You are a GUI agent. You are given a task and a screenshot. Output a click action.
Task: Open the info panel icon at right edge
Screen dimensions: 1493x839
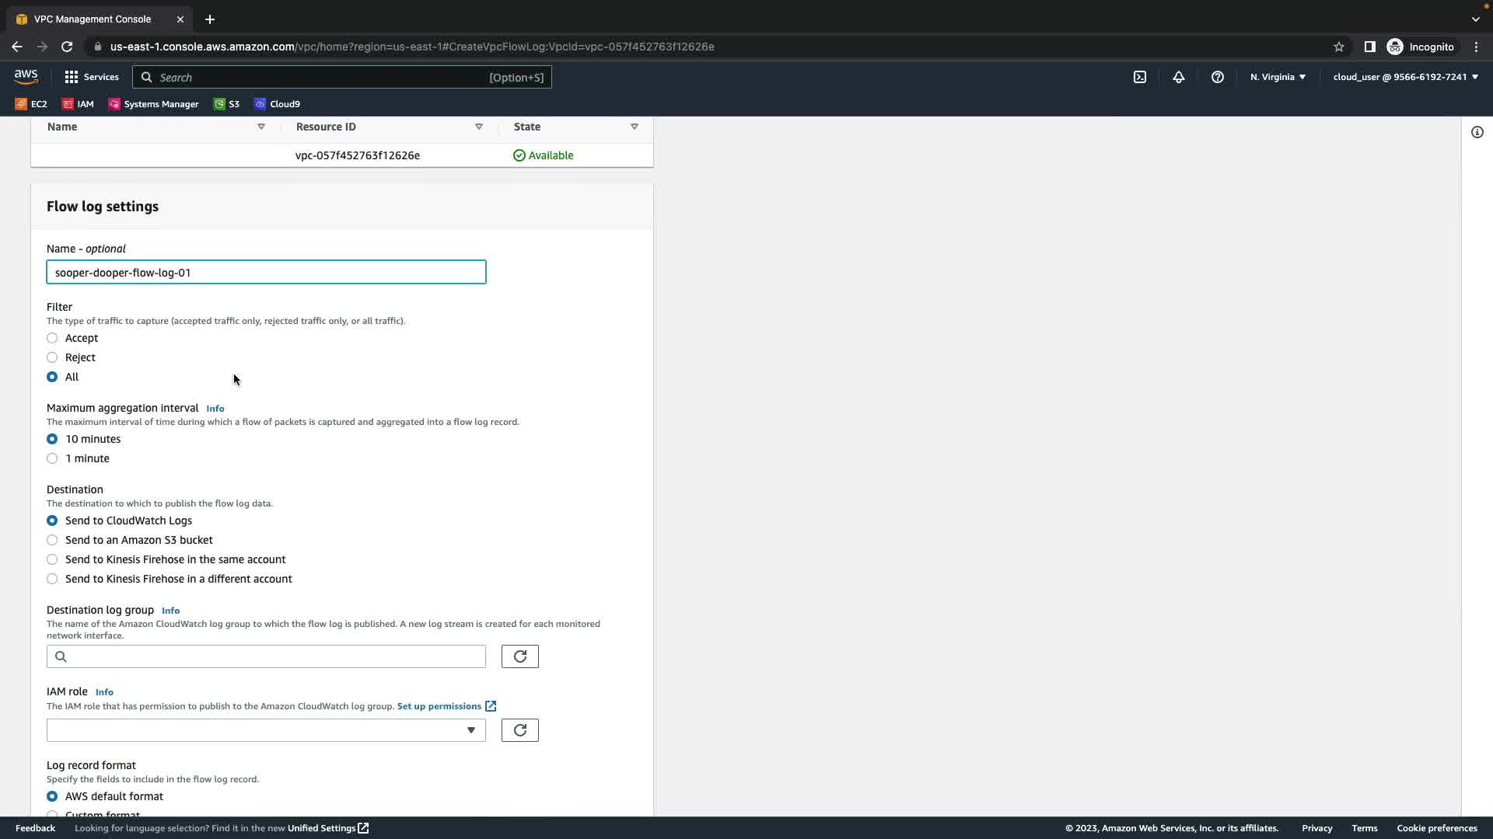click(1477, 132)
